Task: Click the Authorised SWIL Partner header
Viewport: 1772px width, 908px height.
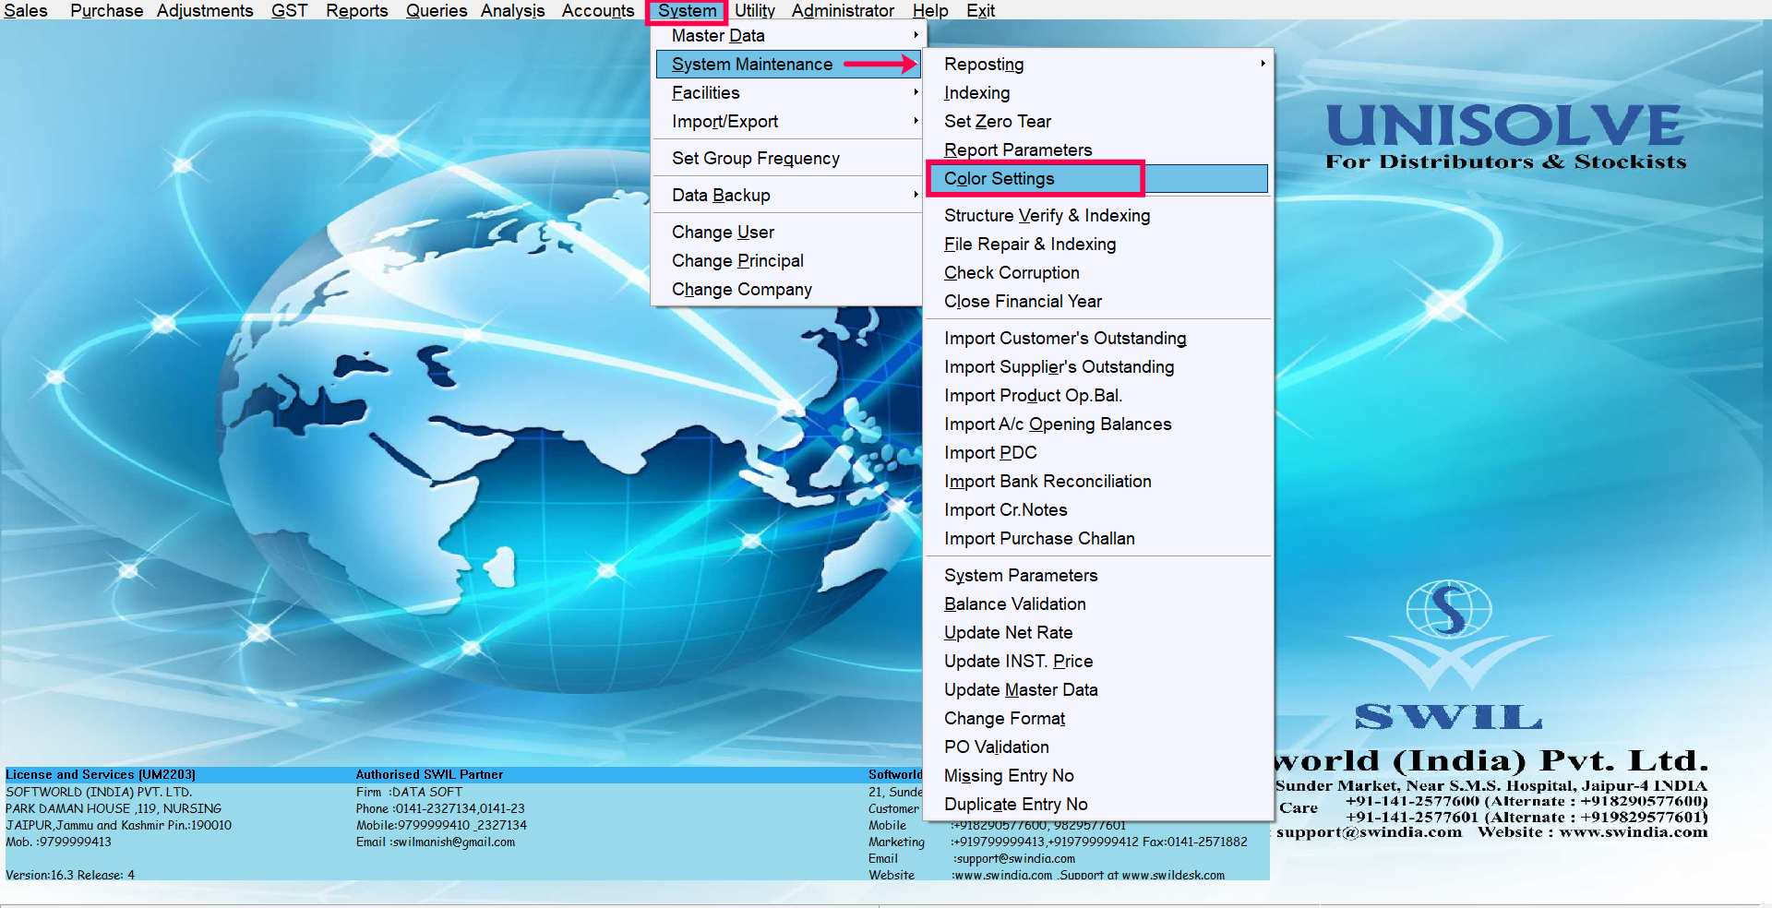Action: coord(429,775)
